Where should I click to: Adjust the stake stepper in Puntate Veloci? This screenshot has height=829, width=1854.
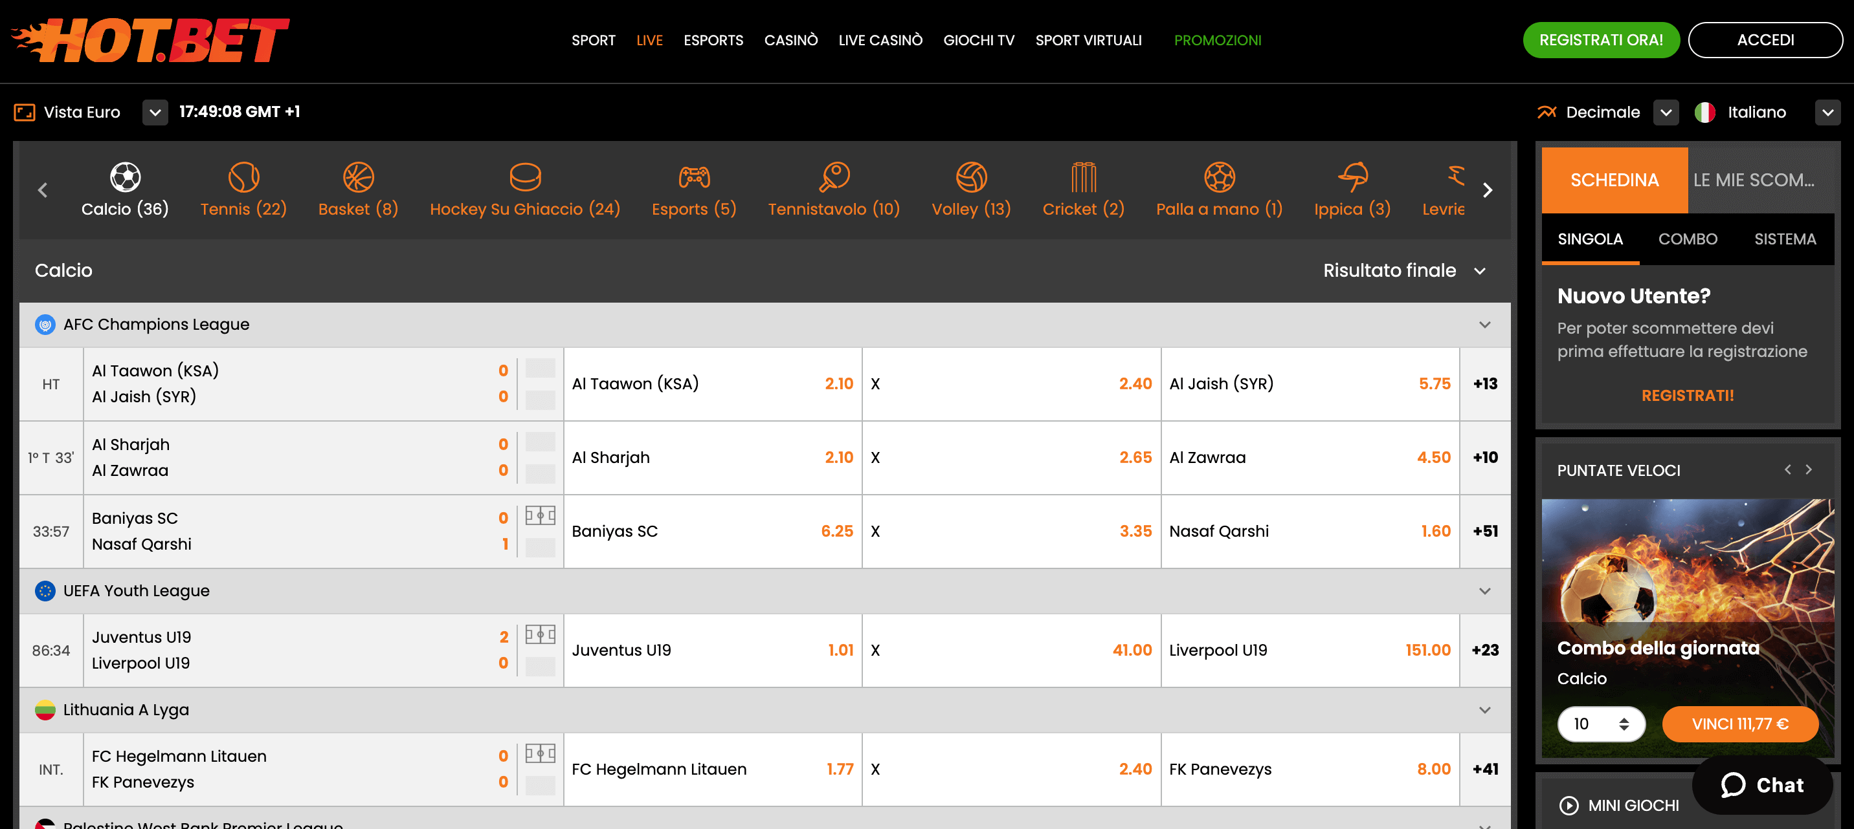tap(1623, 724)
